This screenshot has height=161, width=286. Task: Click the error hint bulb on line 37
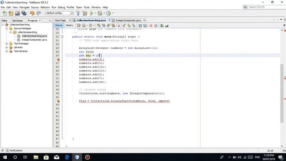tap(58, 101)
